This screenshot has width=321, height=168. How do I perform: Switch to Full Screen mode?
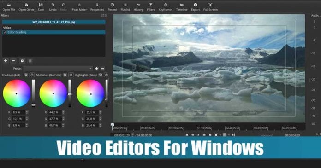pos(210,7)
